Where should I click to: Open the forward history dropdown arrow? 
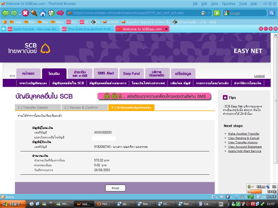pyautogui.click(x=20, y=14)
